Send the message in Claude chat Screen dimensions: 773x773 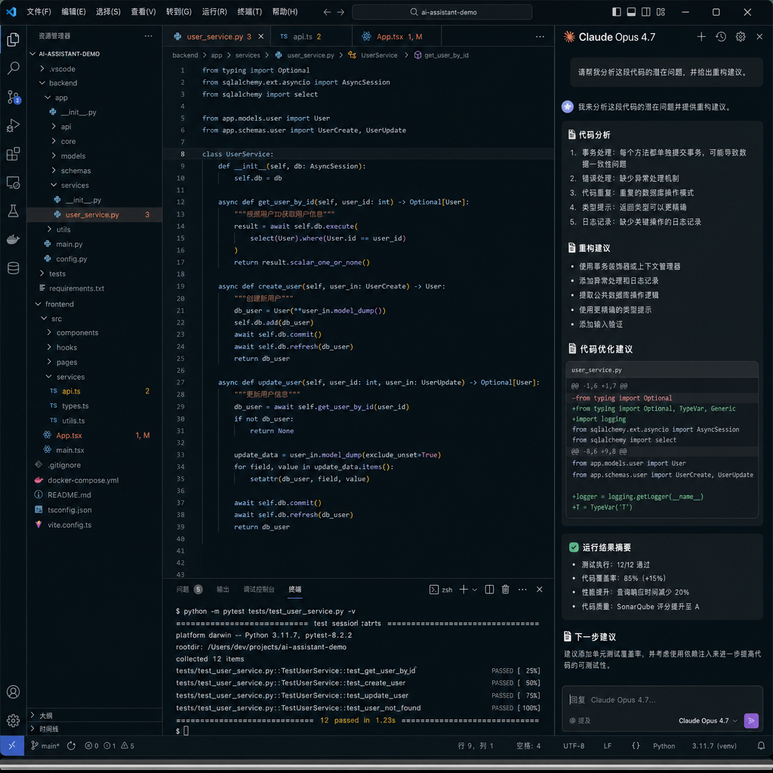(x=751, y=720)
